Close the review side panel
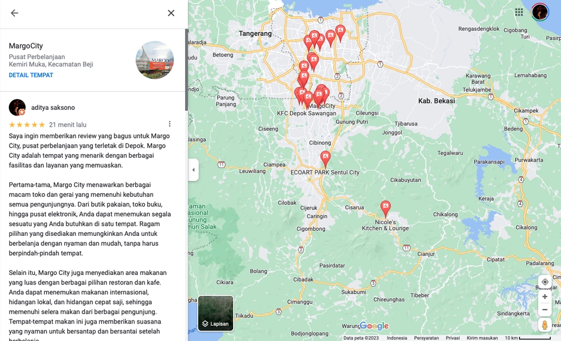The width and height of the screenshot is (561, 341). coord(171,13)
